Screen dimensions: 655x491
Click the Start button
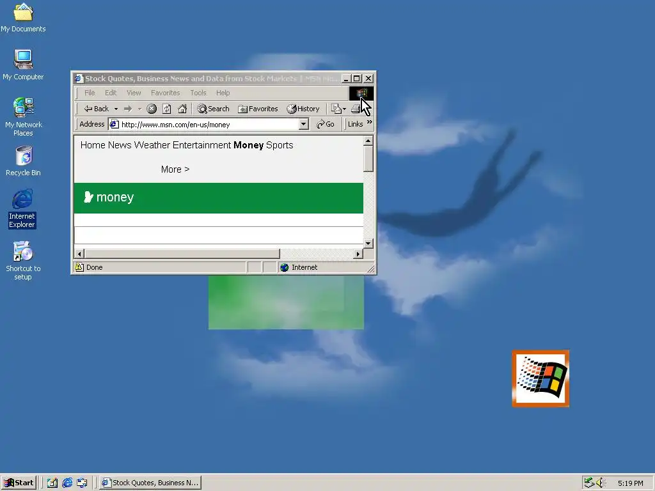(19, 483)
